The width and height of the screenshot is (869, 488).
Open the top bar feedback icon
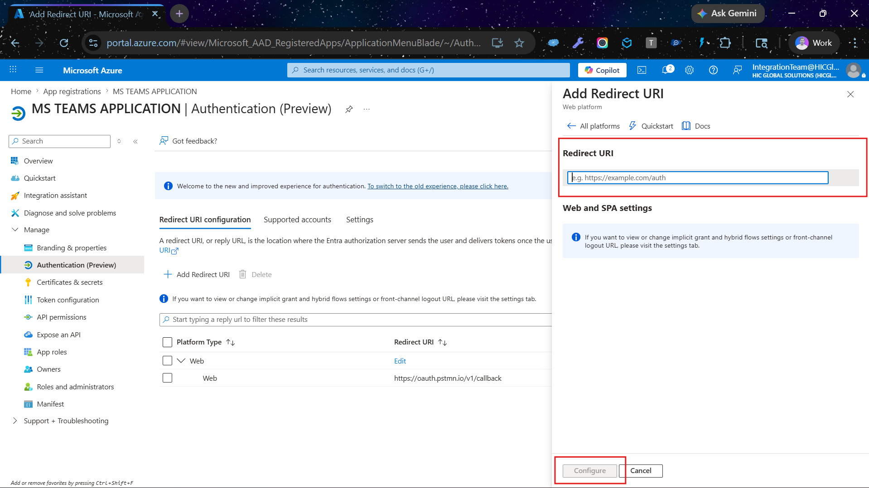click(x=737, y=70)
